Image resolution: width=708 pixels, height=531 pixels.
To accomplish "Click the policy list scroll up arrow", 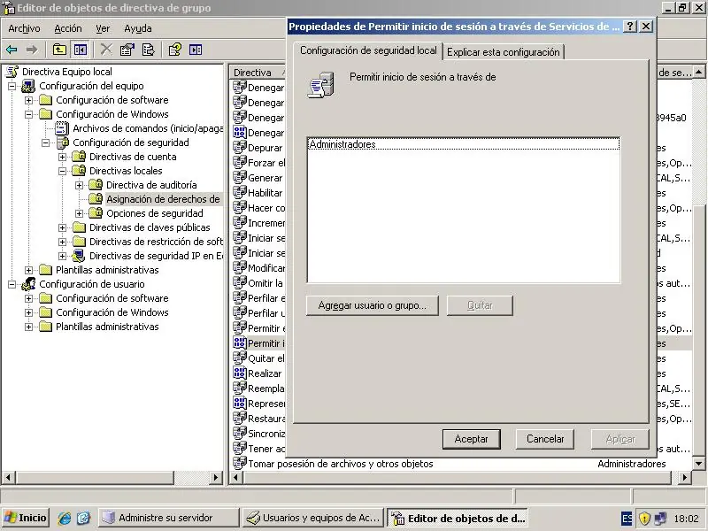I will (x=698, y=72).
